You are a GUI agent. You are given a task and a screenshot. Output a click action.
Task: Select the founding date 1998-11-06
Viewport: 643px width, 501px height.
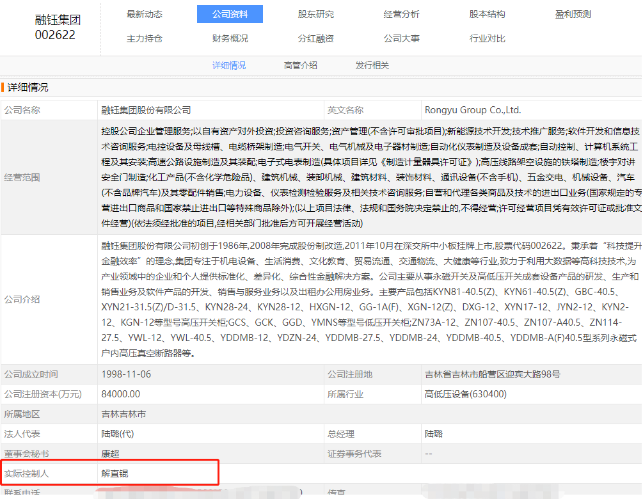pyautogui.click(x=126, y=375)
